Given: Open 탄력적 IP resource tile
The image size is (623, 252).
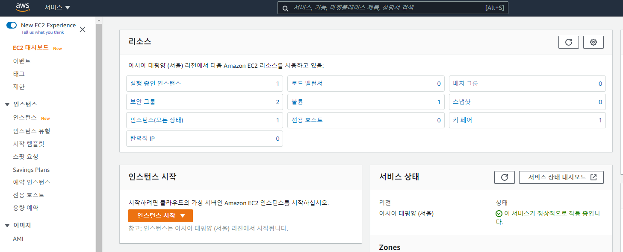Looking at the screenshot, I should click(x=205, y=139).
